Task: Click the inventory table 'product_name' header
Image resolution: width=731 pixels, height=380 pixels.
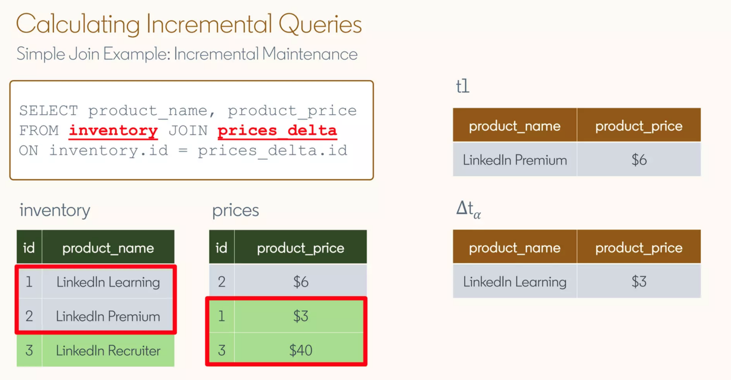Action: tap(108, 248)
